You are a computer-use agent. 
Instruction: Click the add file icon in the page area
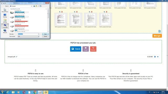click(159, 31)
